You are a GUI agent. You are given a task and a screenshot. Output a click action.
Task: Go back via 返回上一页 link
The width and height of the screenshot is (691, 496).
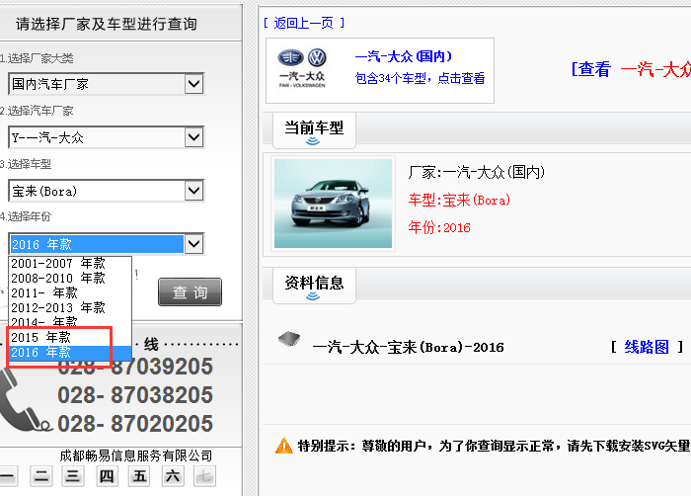coord(304,23)
